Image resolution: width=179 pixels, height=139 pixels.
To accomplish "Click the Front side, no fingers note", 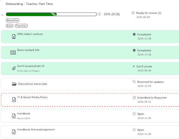I will point(28,71).
